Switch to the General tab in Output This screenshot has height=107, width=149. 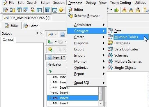click(8, 40)
